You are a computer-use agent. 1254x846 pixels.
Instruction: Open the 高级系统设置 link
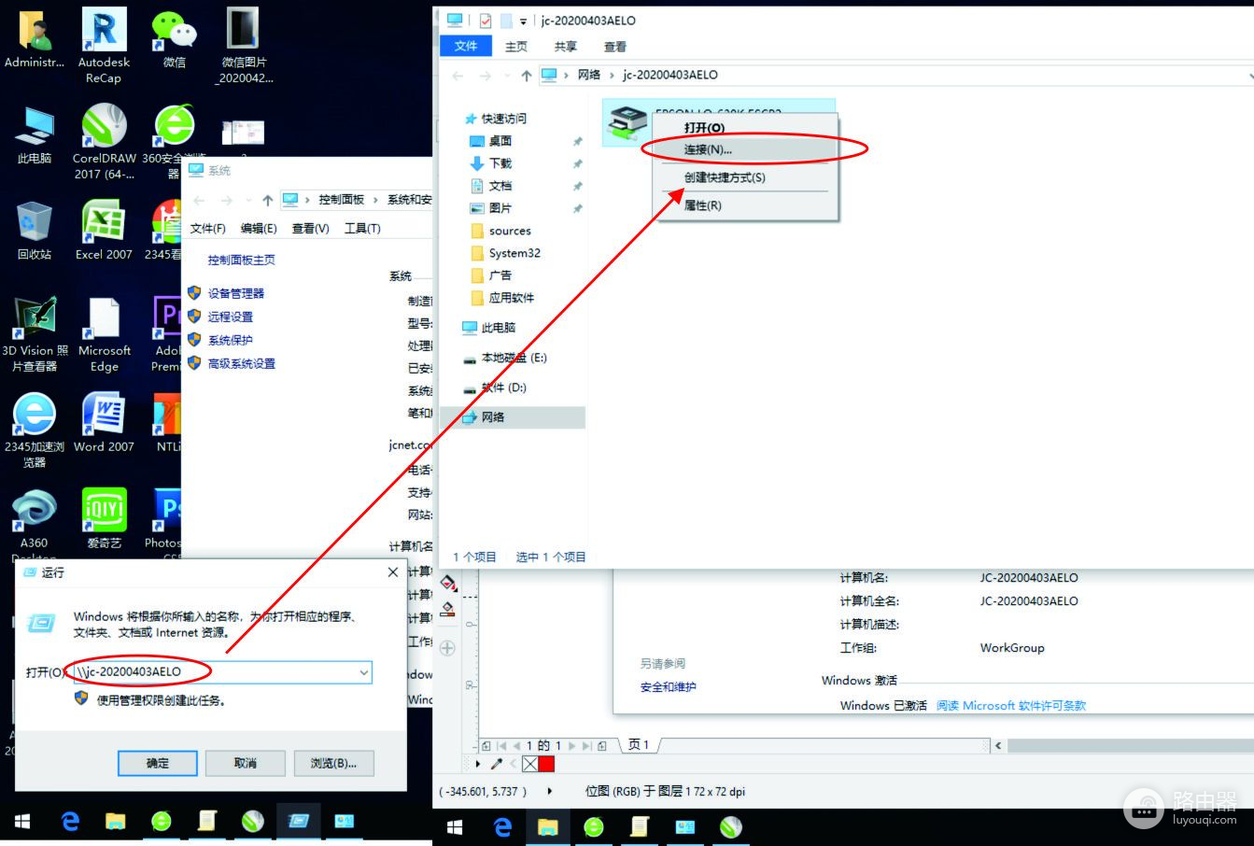(241, 363)
